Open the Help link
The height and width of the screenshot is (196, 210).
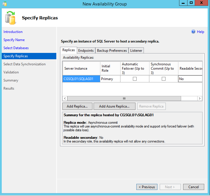[200, 32]
